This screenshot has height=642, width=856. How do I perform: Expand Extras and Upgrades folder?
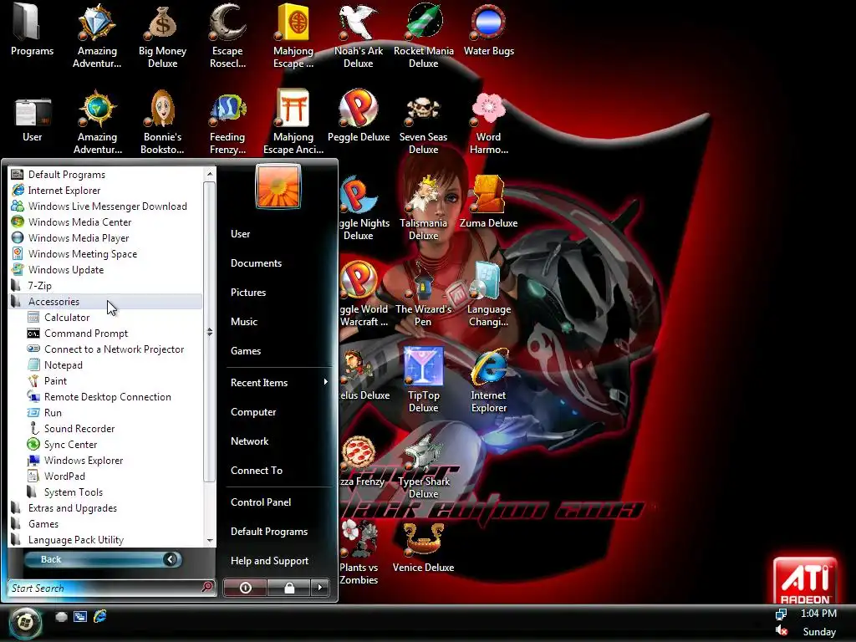pyautogui.click(x=105, y=507)
